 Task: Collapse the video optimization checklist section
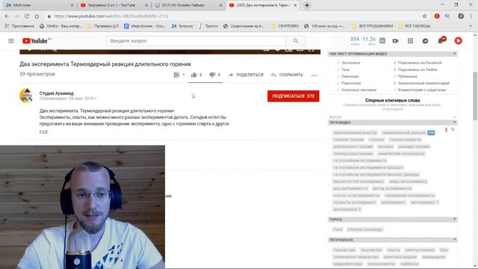point(455,54)
